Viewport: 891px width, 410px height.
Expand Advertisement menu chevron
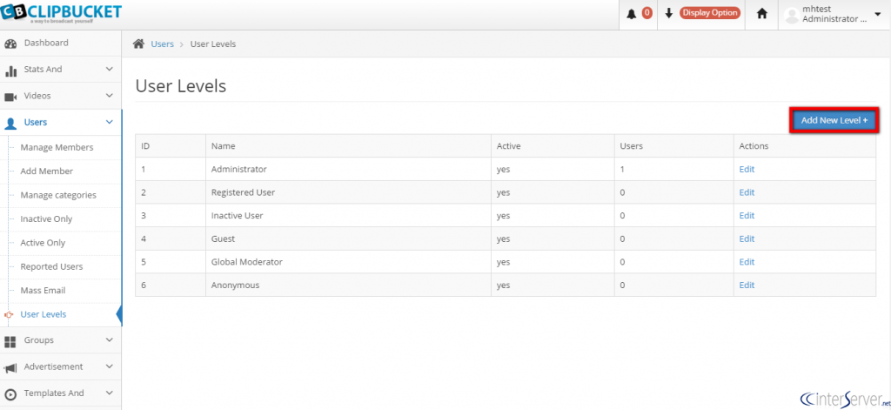coord(110,366)
